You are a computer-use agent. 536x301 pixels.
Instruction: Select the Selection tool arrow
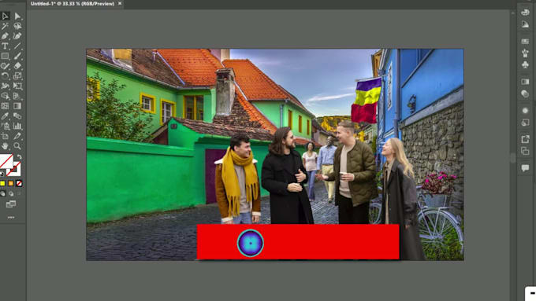pos(6,16)
